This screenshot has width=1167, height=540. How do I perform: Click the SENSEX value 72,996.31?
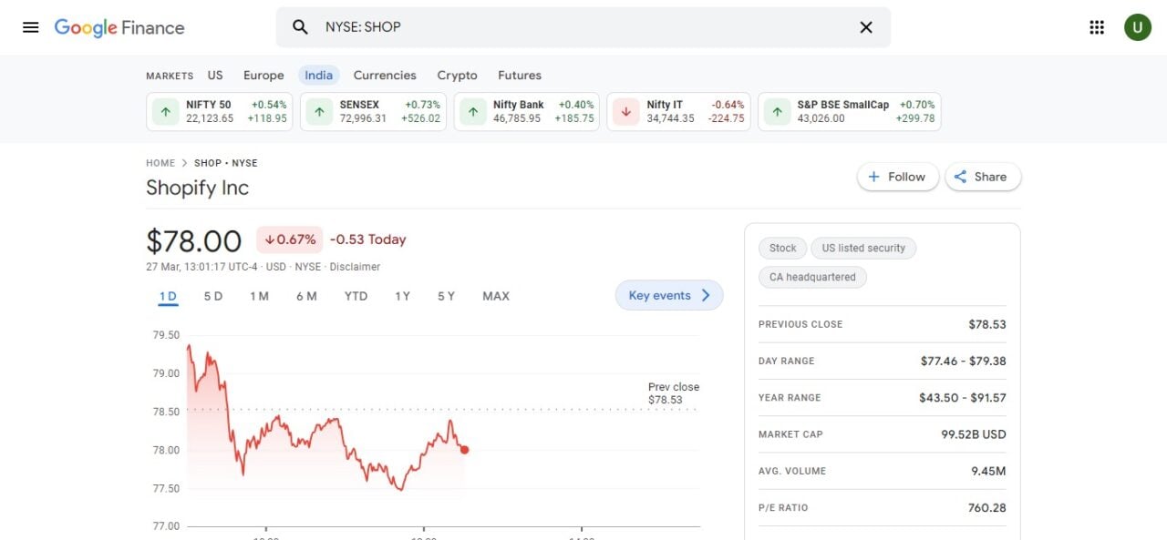point(363,118)
